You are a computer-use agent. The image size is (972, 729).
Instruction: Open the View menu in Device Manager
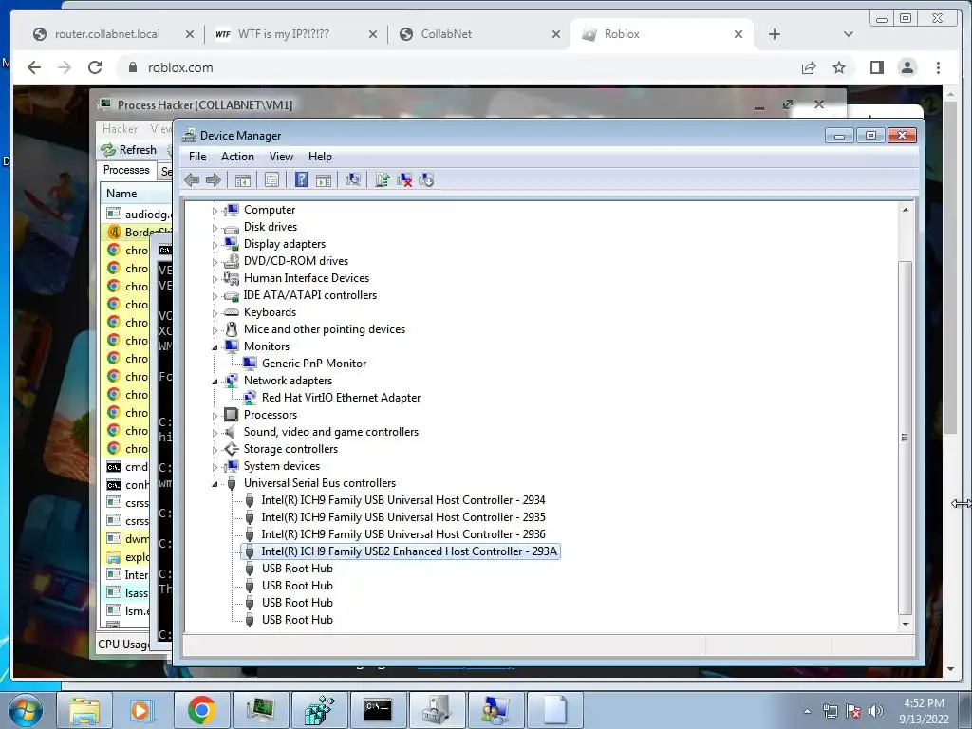pos(281,157)
